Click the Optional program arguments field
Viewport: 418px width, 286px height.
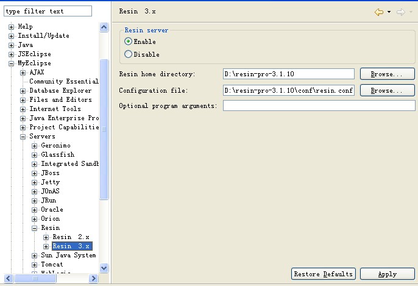(319, 105)
